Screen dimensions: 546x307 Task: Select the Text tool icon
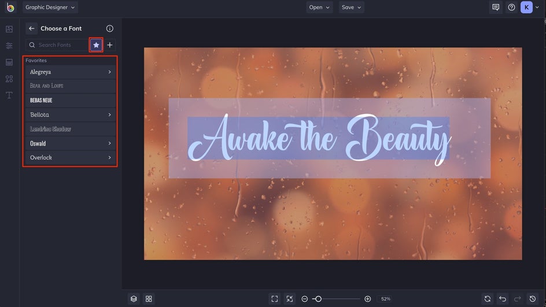point(9,95)
